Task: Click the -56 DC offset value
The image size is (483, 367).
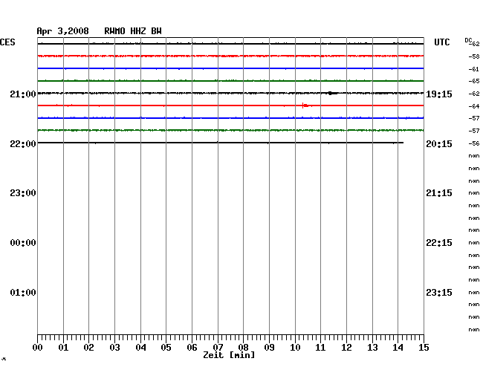Action: click(x=474, y=143)
